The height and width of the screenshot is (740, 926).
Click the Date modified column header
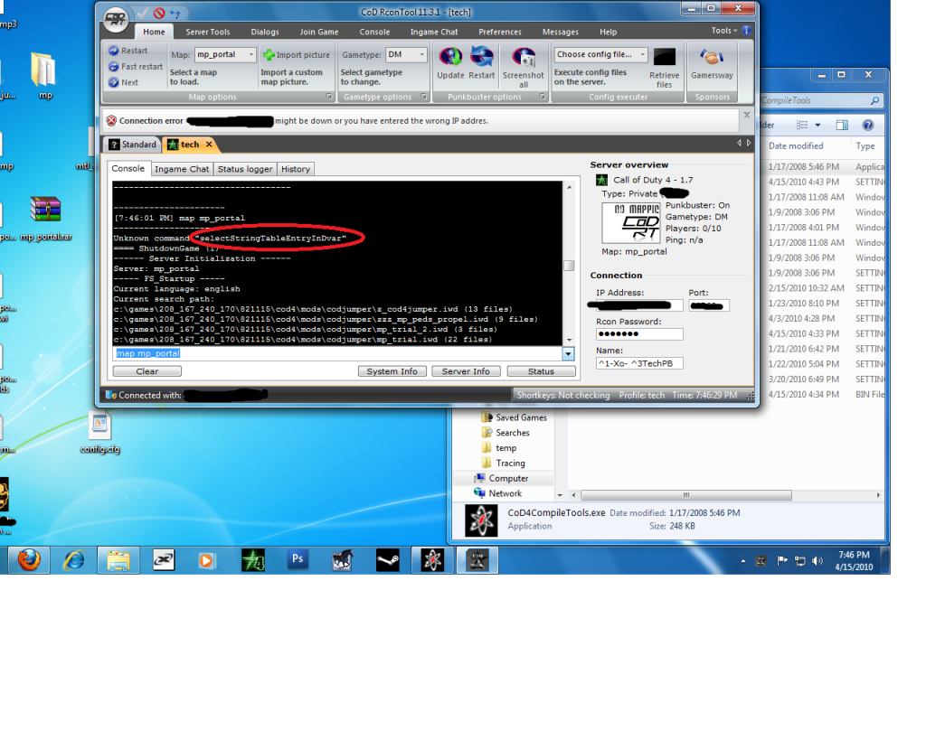coord(796,145)
